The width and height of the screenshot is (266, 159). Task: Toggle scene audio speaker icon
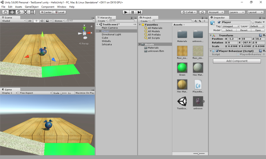(42, 21)
